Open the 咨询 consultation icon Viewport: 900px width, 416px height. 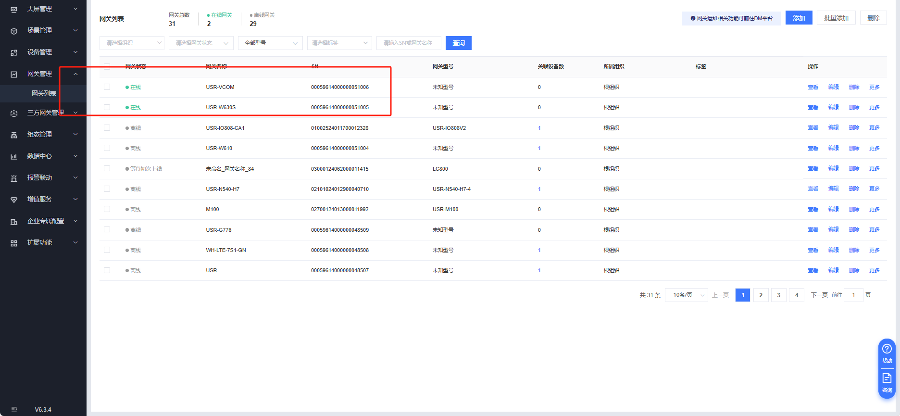(x=887, y=378)
